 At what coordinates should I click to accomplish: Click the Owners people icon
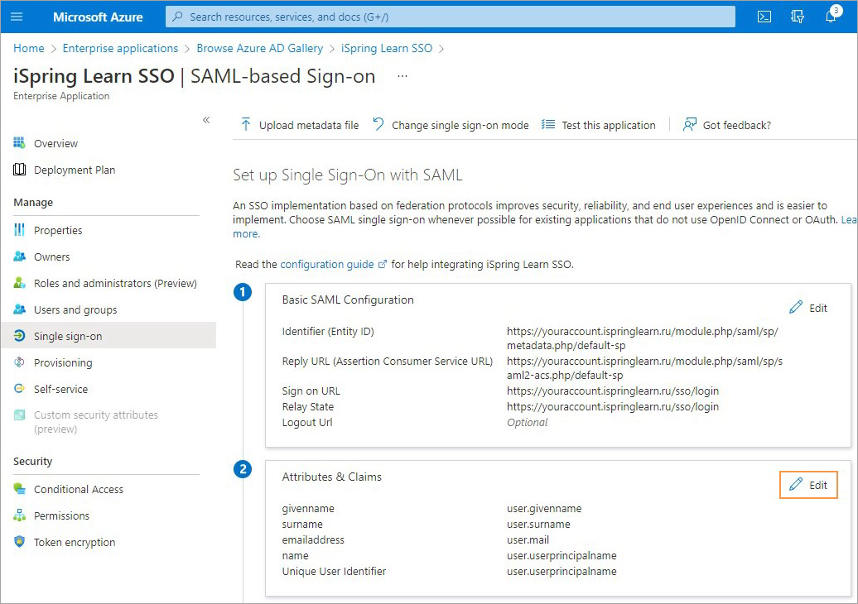[x=19, y=256]
